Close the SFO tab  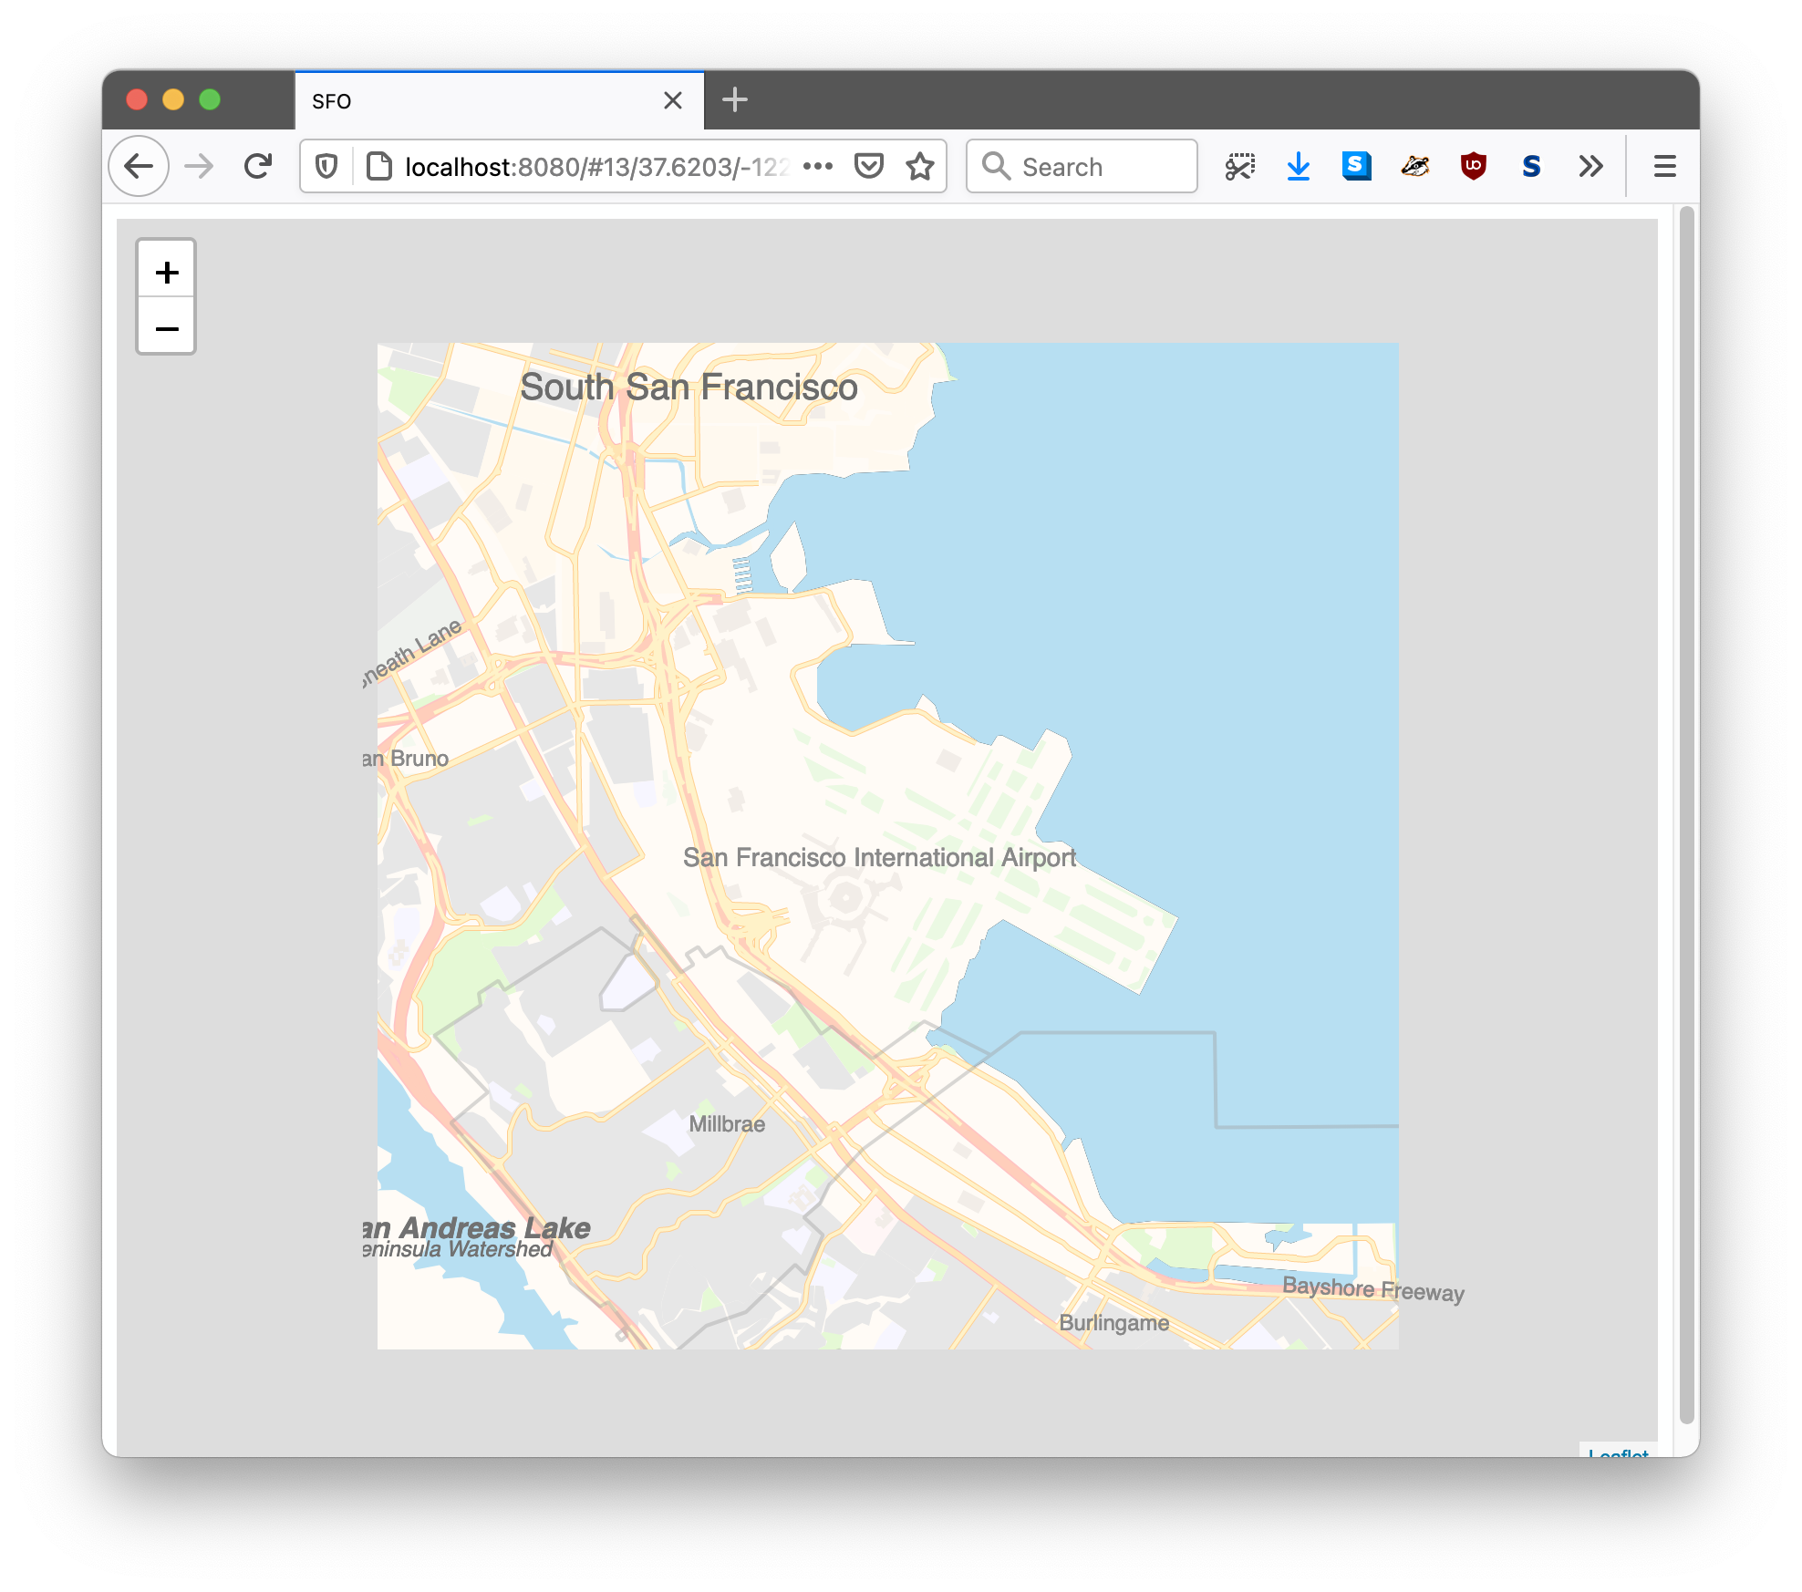(x=672, y=100)
